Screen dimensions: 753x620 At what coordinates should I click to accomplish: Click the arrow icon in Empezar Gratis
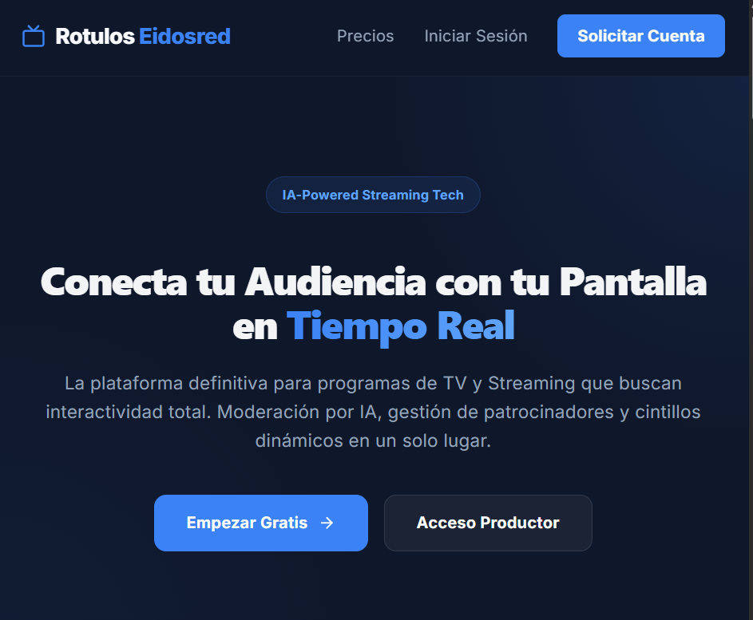pyautogui.click(x=327, y=523)
